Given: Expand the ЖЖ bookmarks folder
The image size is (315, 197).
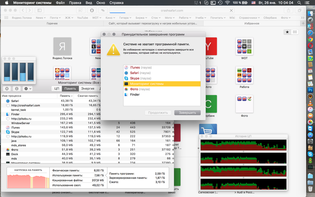Looking at the screenshot, I should tap(69, 18).
